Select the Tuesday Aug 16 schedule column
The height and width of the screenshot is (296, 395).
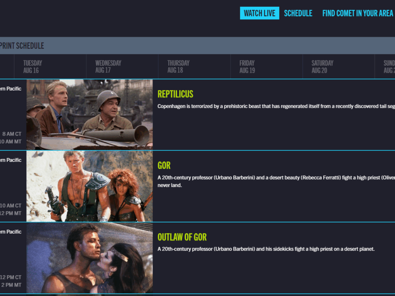(50, 66)
